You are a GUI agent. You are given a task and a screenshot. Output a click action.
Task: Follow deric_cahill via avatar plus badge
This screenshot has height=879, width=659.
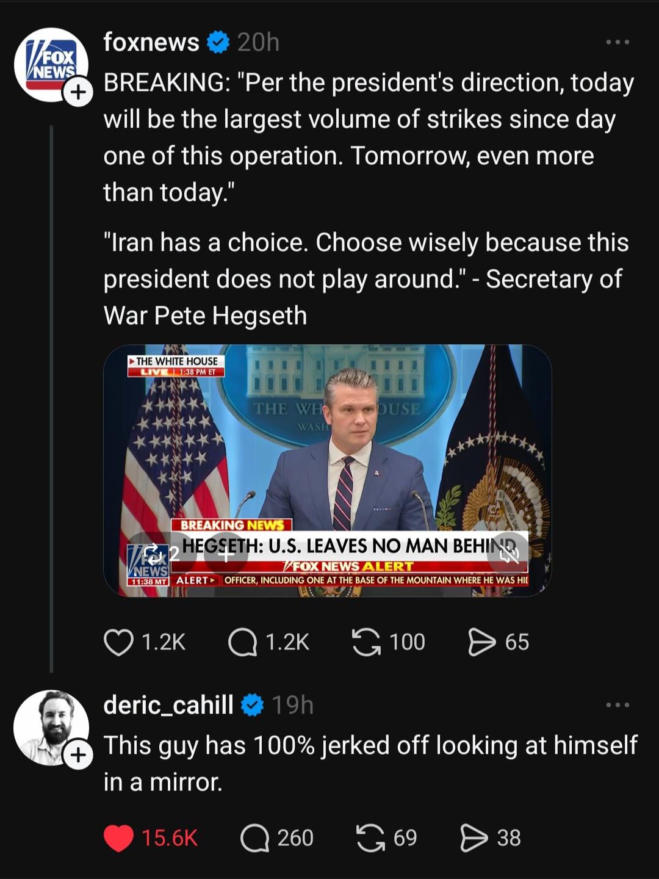click(77, 756)
